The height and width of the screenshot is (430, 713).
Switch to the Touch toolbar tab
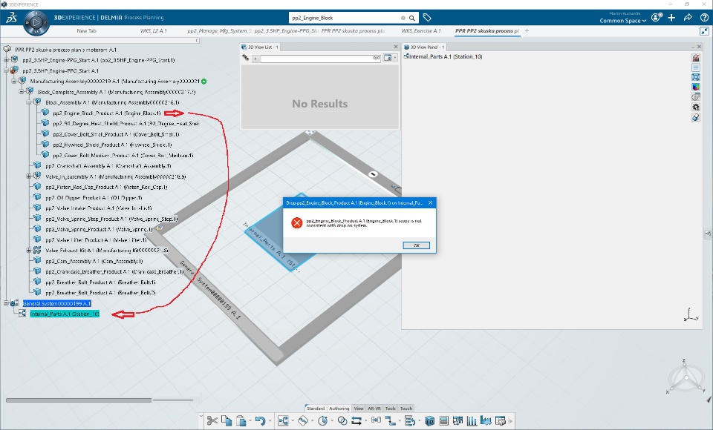click(406, 408)
